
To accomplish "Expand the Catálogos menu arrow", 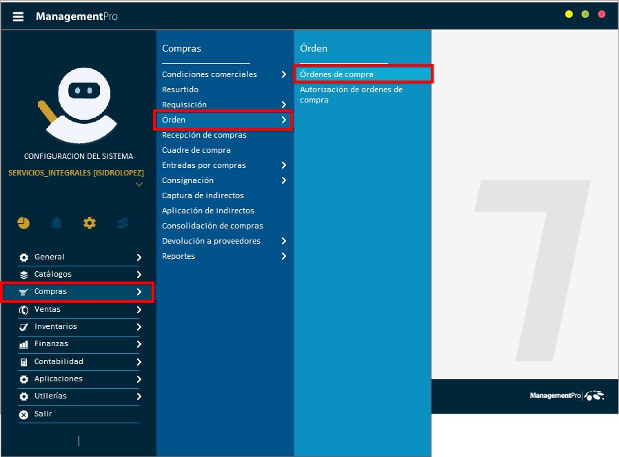I will (x=139, y=275).
